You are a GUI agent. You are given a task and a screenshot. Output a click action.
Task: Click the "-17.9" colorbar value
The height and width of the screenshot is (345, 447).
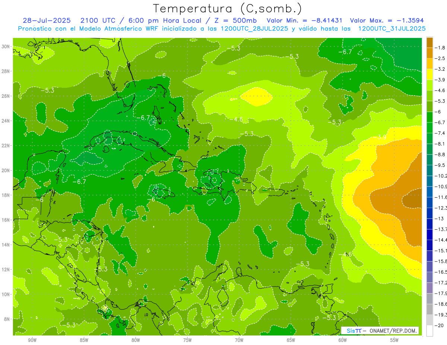pos(441,293)
